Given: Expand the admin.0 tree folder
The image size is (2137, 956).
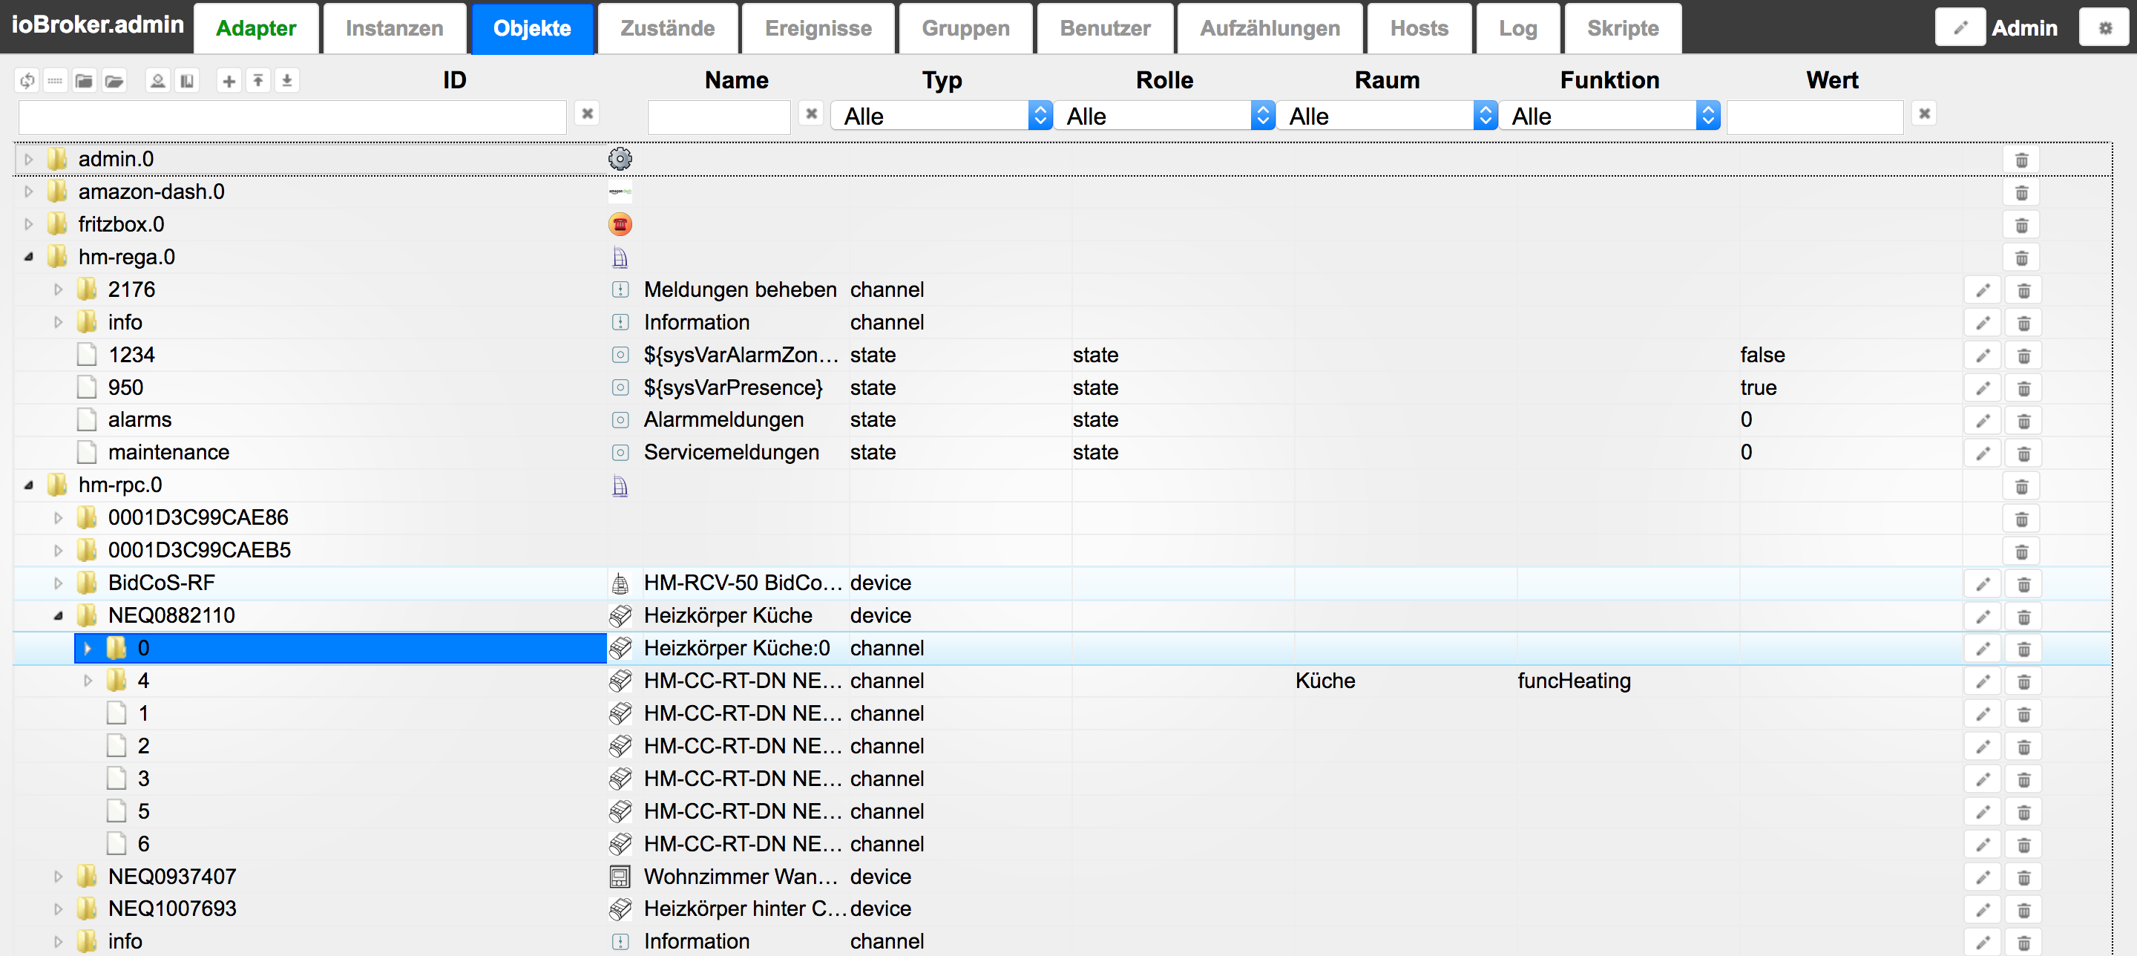Looking at the screenshot, I should [29, 160].
